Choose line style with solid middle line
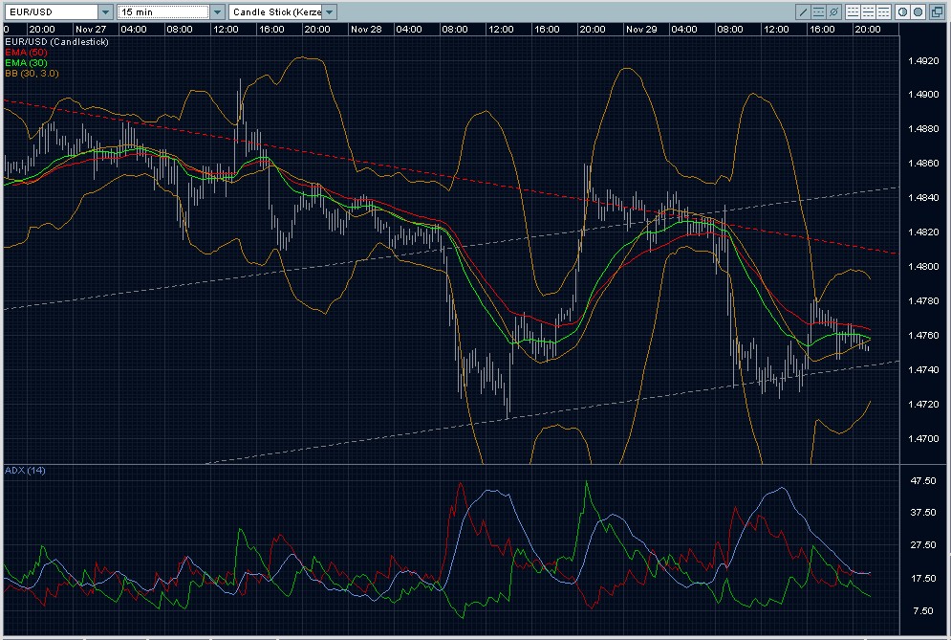The image size is (951, 640). [868, 12]
